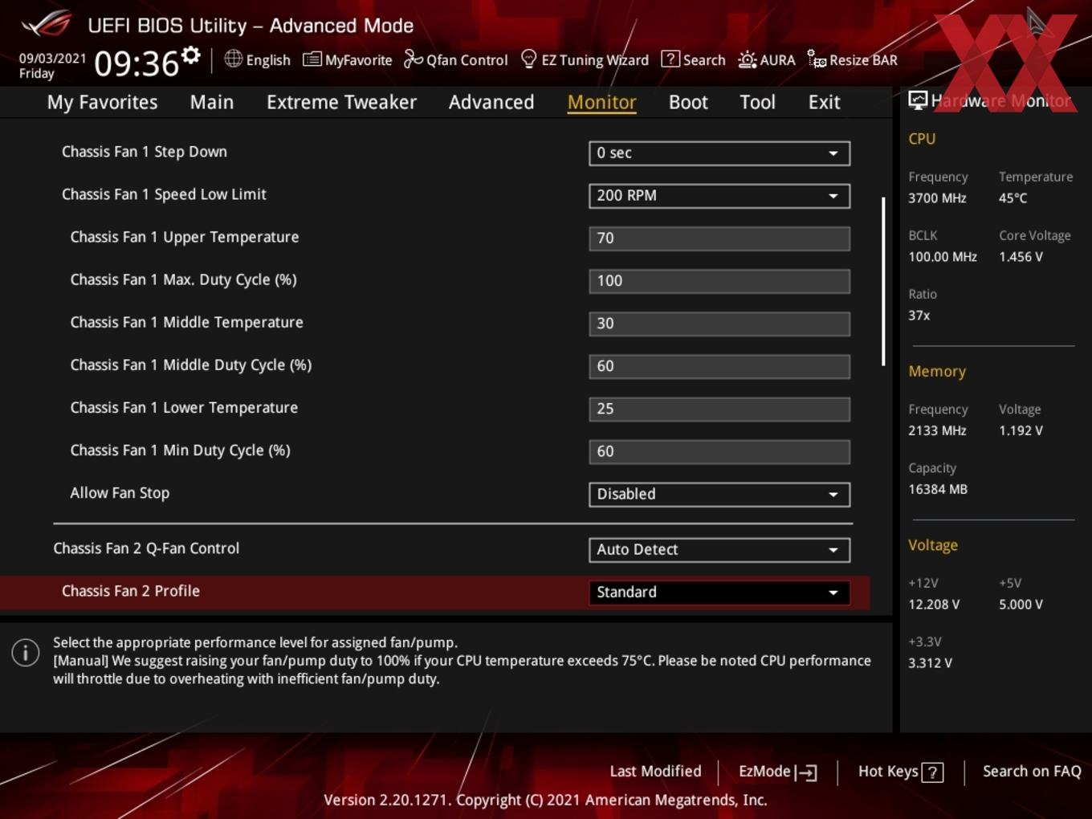Edit Chassis Fan 1 Max. Duty Cycle field
1092x819 pixels.
click(x=719, y=280)
